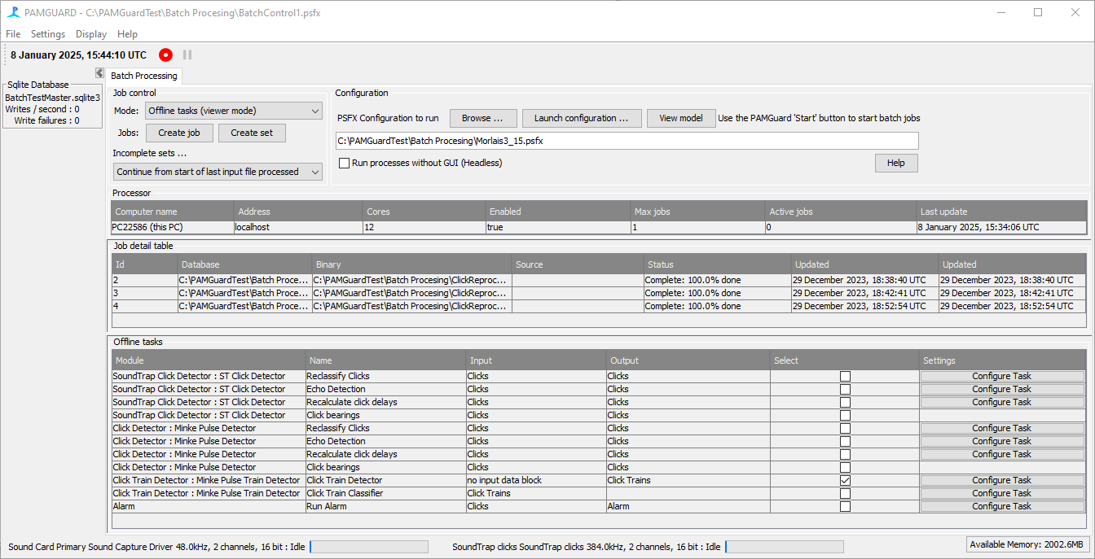Open the Incomplete sets dropdown

[218, 172]
